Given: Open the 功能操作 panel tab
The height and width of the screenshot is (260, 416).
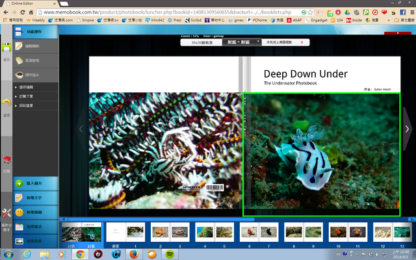Looking at the screenshot, I should coord(36,32).
